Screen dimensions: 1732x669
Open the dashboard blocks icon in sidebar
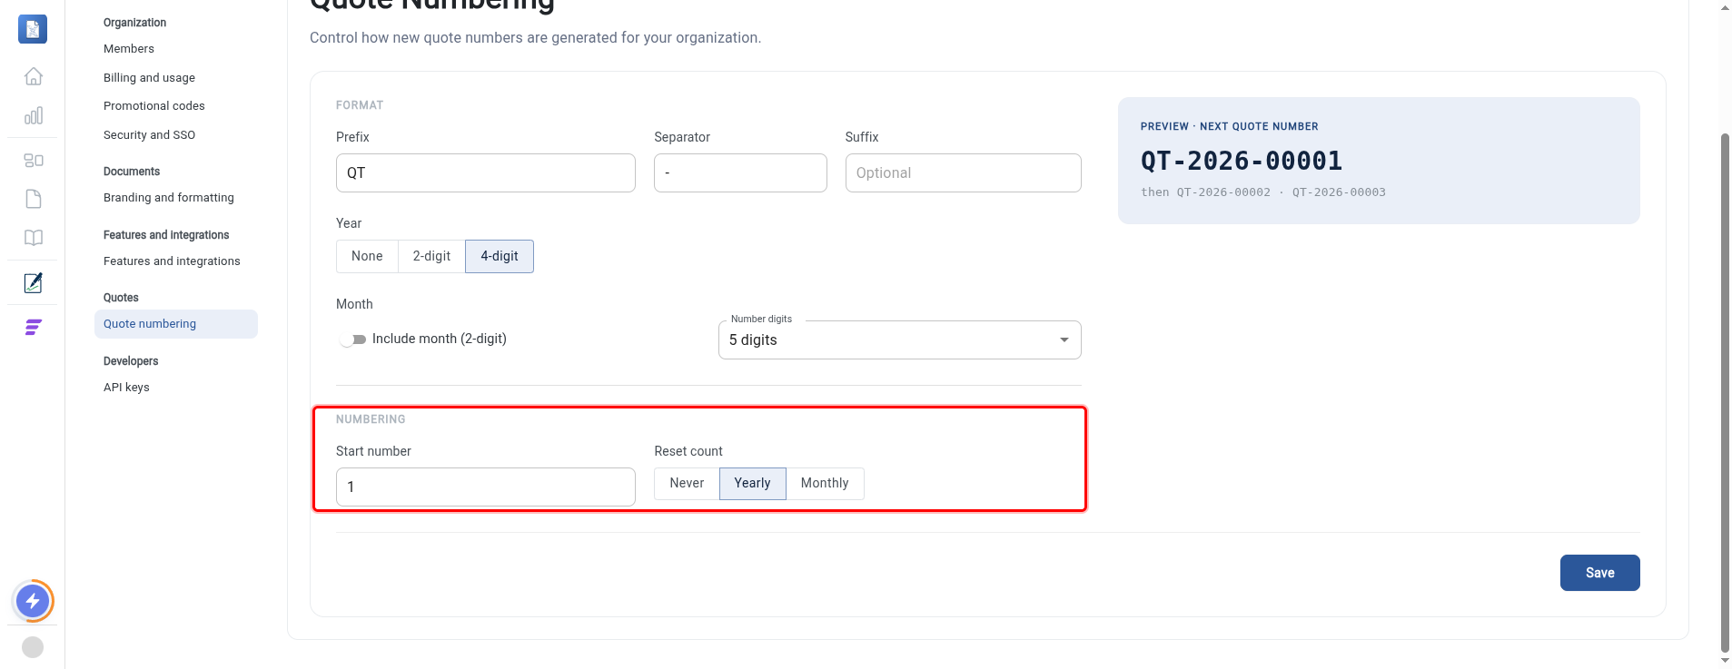34,160
